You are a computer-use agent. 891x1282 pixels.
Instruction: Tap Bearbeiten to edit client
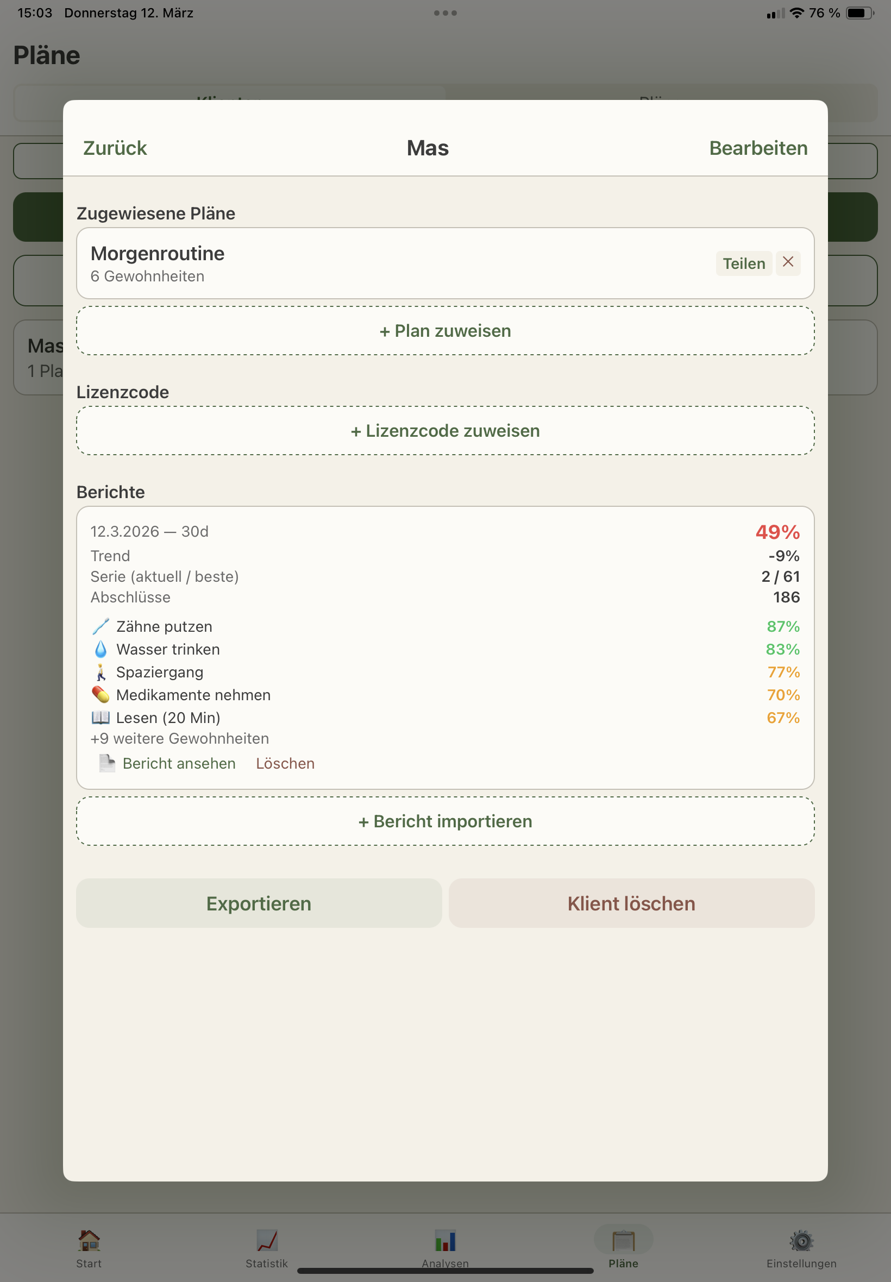758,148
